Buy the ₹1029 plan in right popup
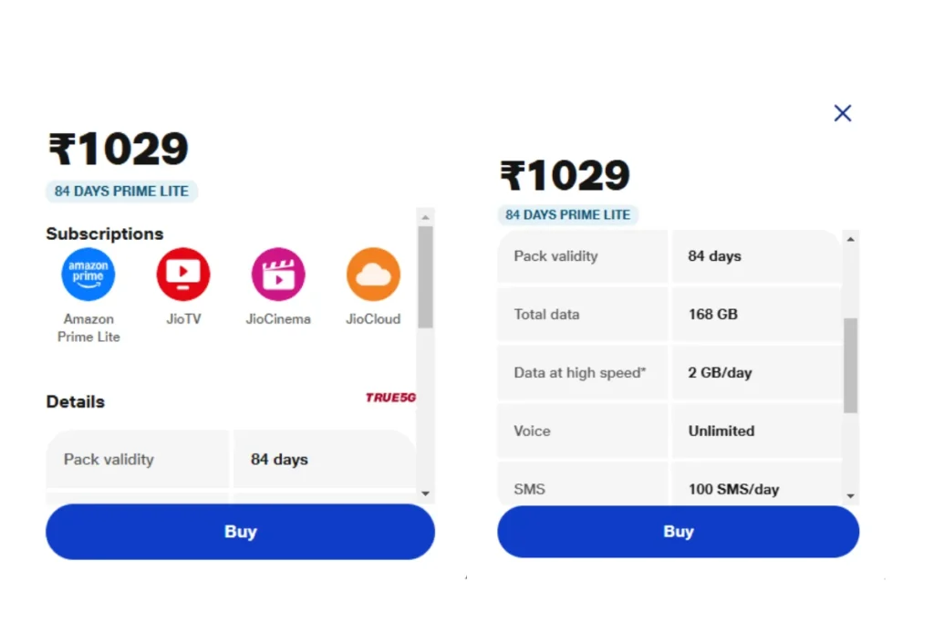 click(x=678, y=531)
